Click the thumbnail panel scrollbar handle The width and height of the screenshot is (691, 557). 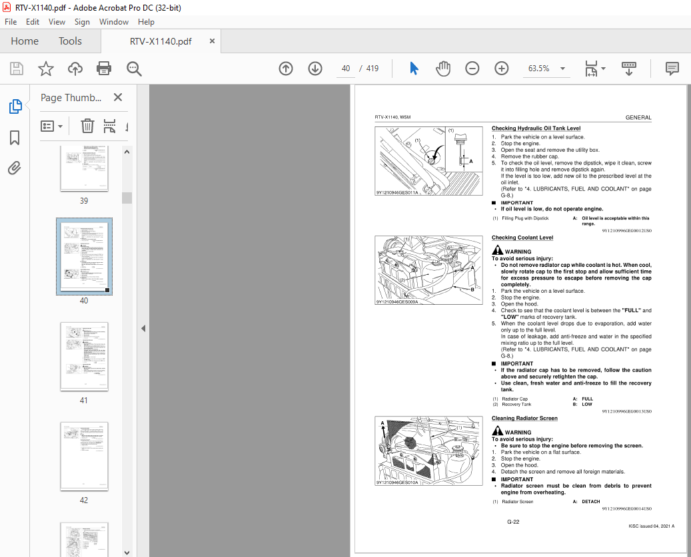point(127,198)
